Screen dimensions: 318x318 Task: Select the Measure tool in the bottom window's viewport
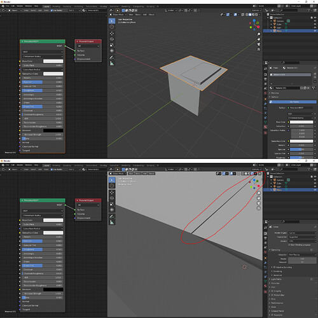(112, 222)
